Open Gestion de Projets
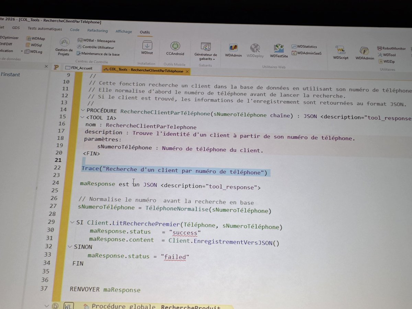The image size is (412, 309). tap(64, 47)
